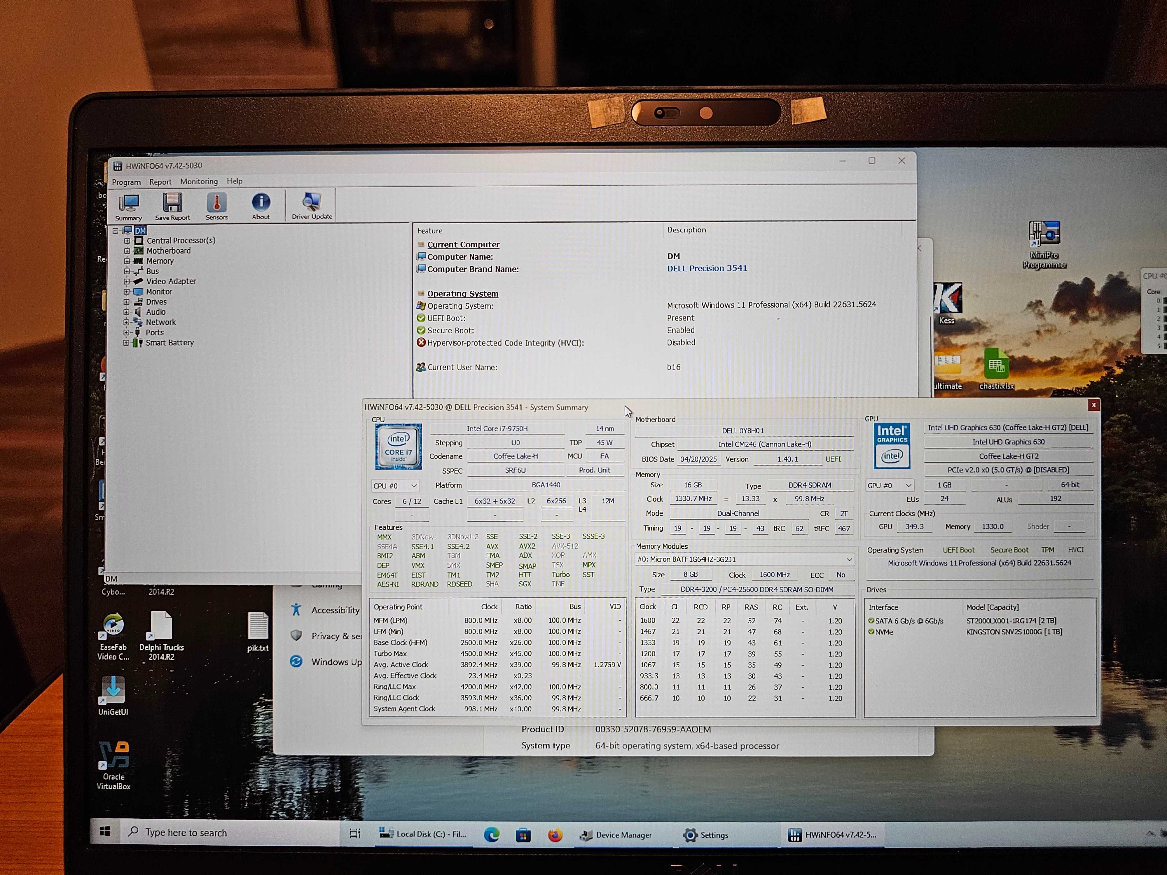Open the Kess desktop icon
Viewport: 1167px width, 875px height.
click(947, 303)
